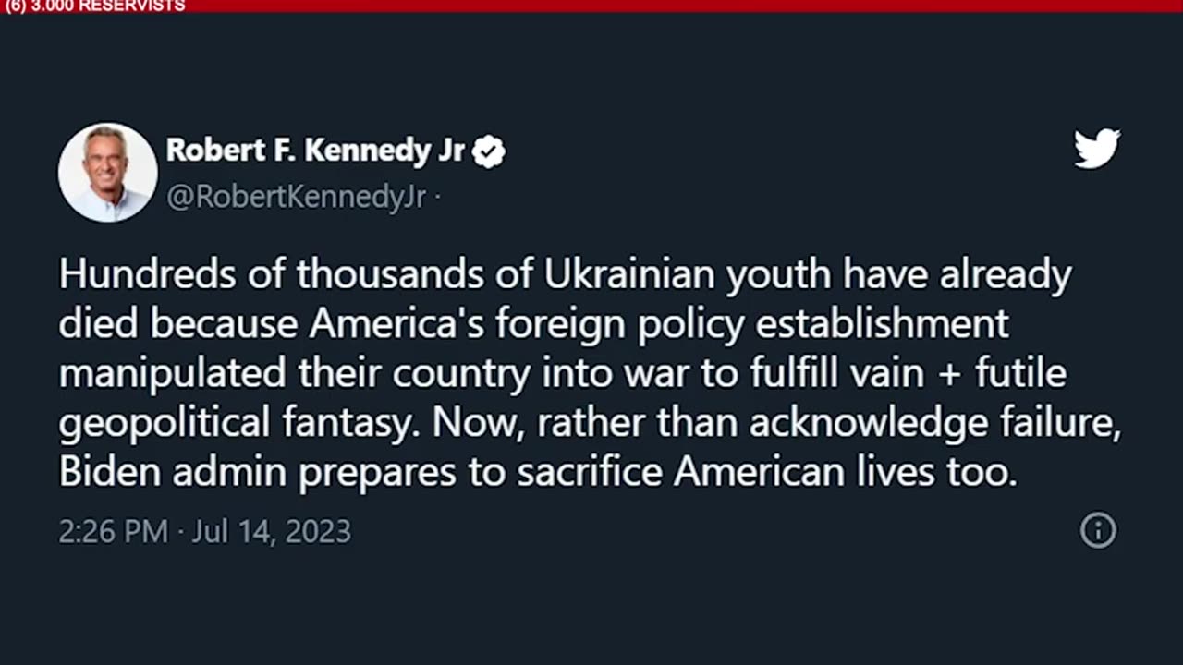This screenshot has height=665, width=1183.
Task: Open the @RobertKennedyJr handle link
Action: click(296, 197)
